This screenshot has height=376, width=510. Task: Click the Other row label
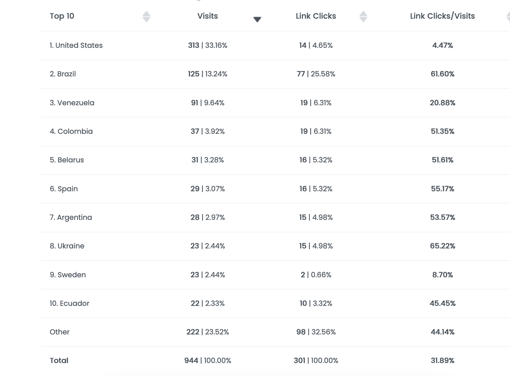pos(60,332)
